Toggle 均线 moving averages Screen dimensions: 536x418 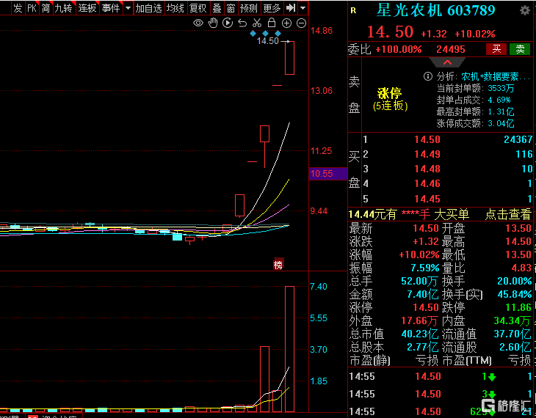click(175, 8)
